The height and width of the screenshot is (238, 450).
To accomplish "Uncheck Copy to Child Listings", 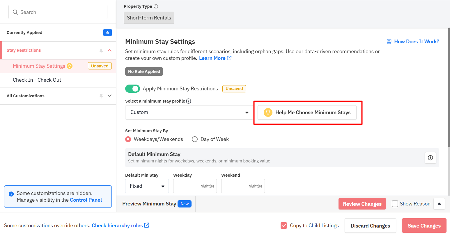I will pos(284,226).
